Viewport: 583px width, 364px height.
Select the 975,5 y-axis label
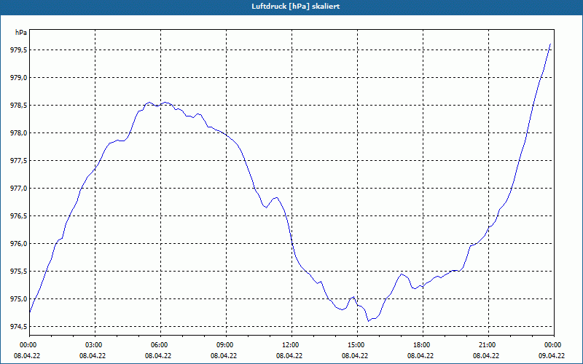click(x=19, y=271)
